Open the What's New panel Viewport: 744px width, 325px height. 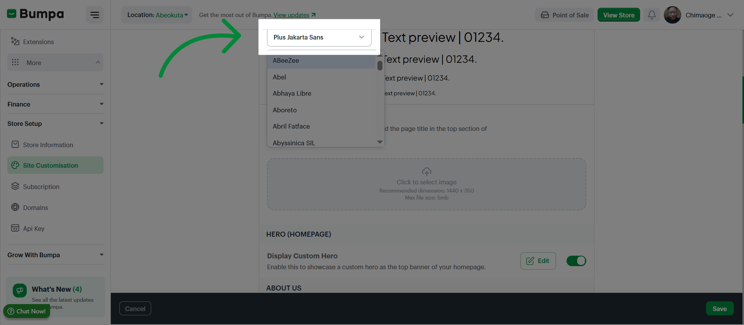coord(55,297)
